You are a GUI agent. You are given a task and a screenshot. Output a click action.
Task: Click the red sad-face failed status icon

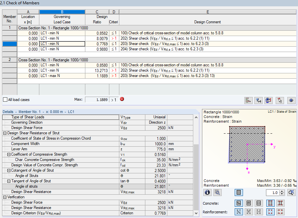click(122, 99)
